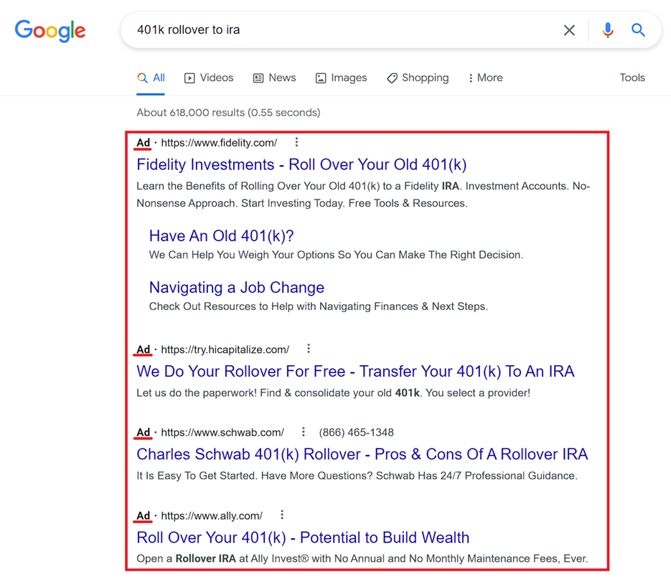Viewport: 671px width, 582px height.
Task: Expand the More search options menu
Action: point(485,78)
